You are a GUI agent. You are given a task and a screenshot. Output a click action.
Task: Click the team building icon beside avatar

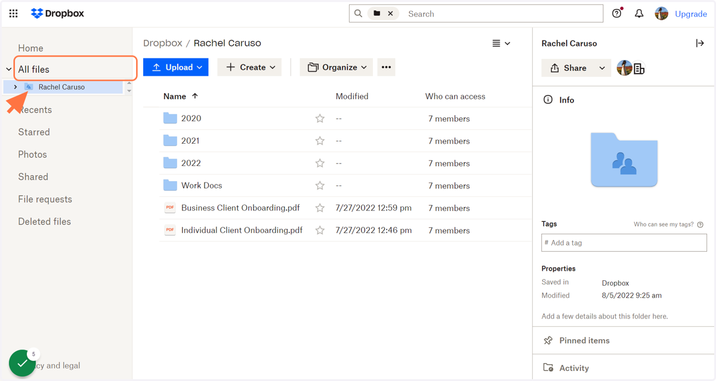point(639,69)
